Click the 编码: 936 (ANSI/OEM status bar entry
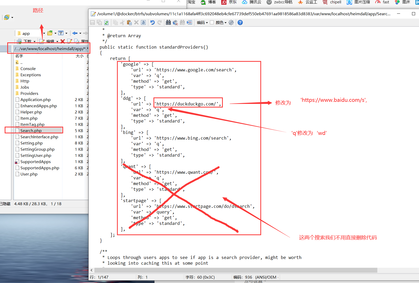 click(x=256, y=277)
